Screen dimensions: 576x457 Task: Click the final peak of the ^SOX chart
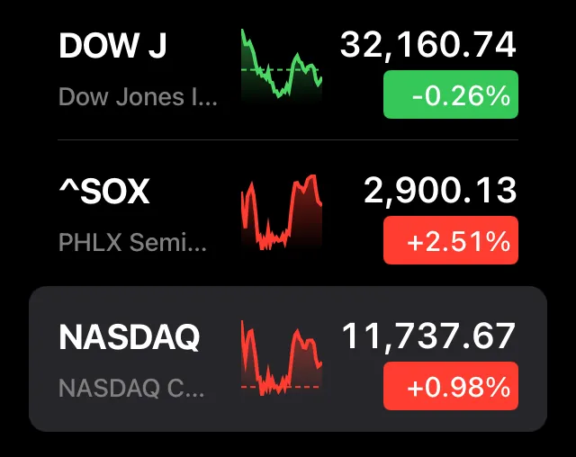[x=311, y=178]
